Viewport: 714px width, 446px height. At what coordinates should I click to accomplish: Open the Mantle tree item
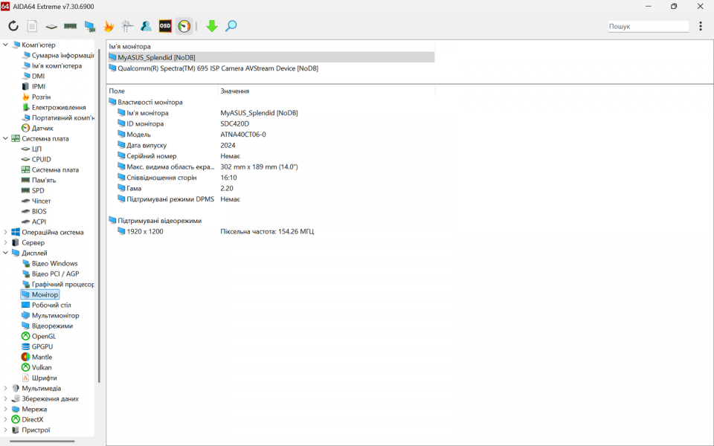point(37,358)
